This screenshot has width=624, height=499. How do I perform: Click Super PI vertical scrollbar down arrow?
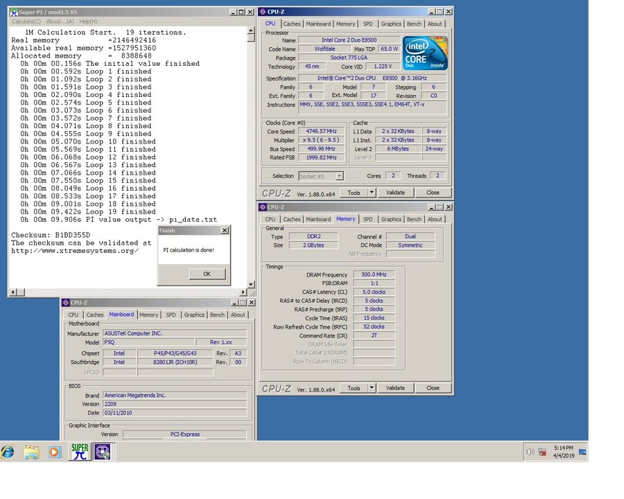[251, 284]
